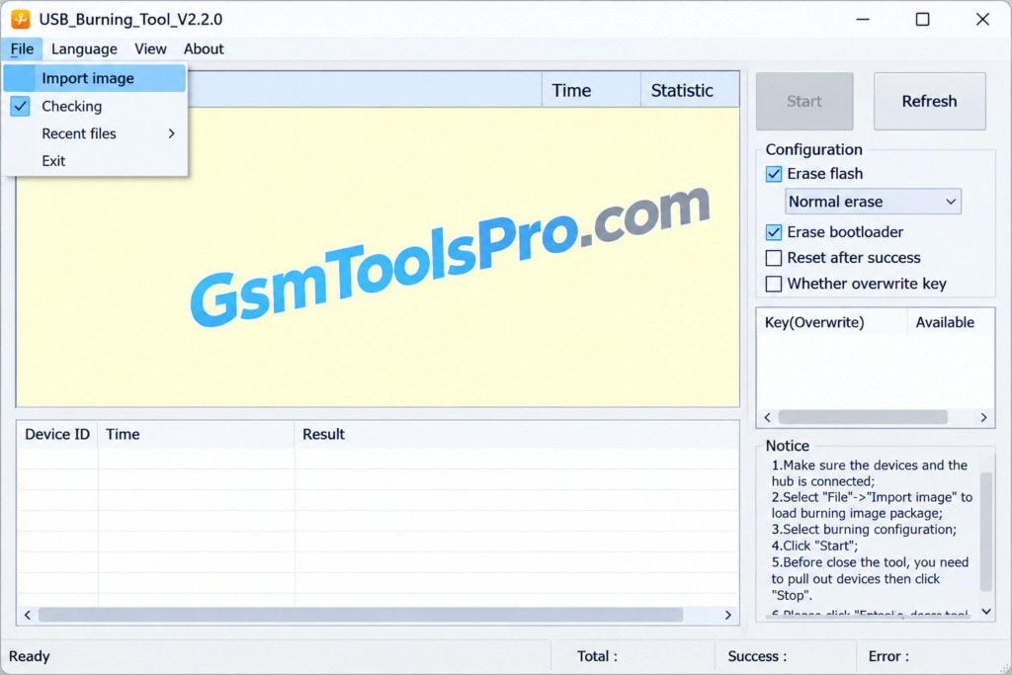
Task: Click the Notice panel scroll down arrow
Action: click(x=986, y=611)
